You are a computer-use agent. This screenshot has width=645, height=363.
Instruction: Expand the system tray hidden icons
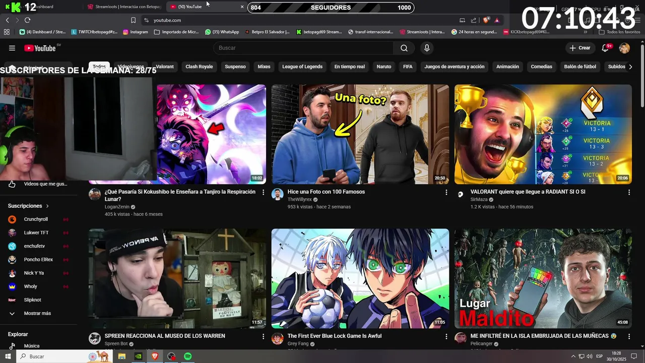573,356
